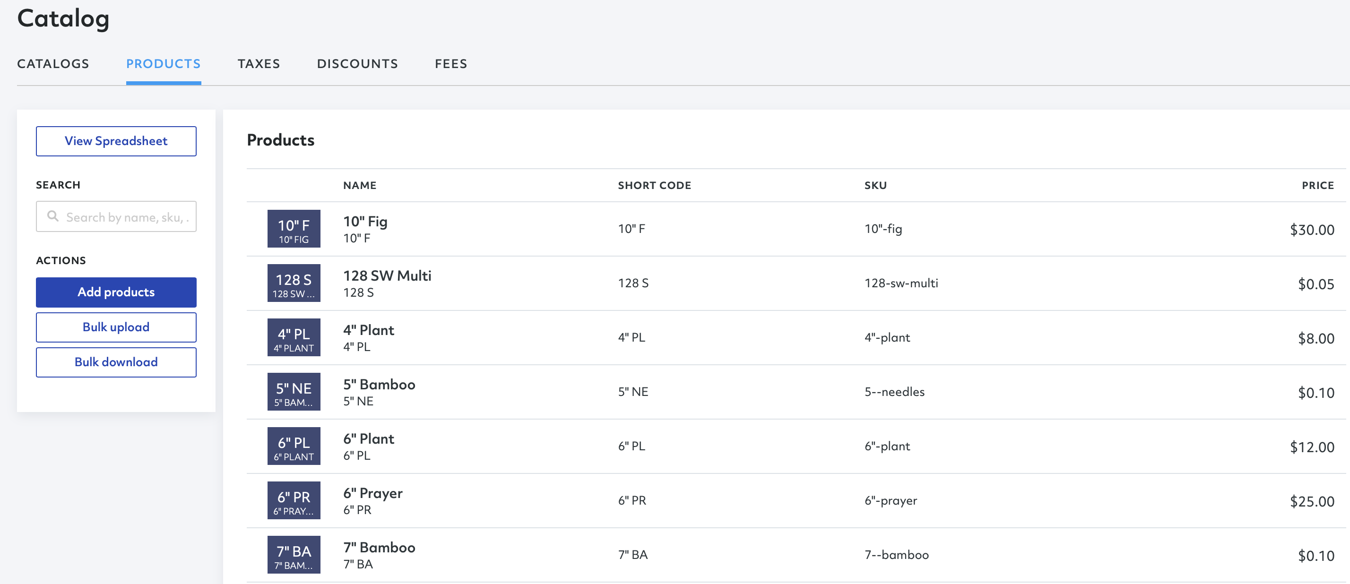The height and width of the screenshot is (584, 1350).
Task: Click the $12.00 price
Action: coord(1312,447)
